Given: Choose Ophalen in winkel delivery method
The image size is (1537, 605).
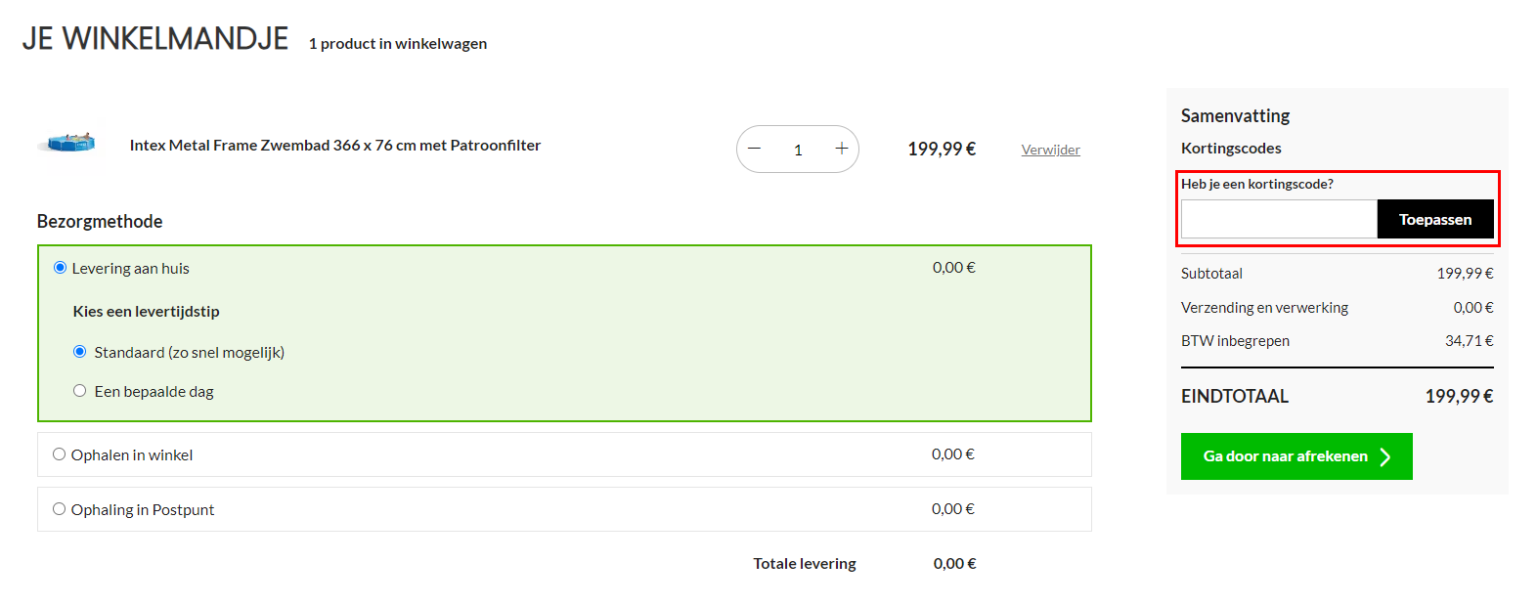Looking at the screenshot, I should (60, 454).
